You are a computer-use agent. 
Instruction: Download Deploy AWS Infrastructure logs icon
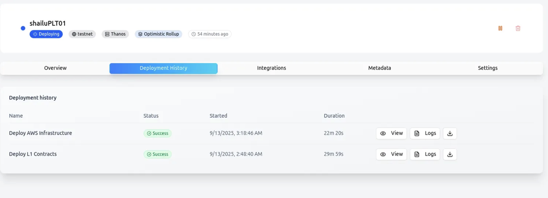click(450, 133)
